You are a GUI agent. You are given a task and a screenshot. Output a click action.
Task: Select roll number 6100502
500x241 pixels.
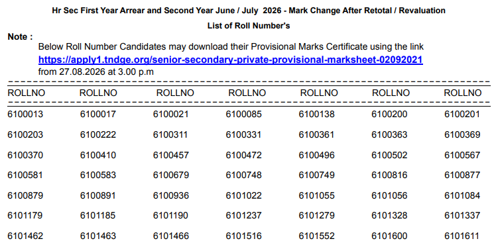pos(389,155)
